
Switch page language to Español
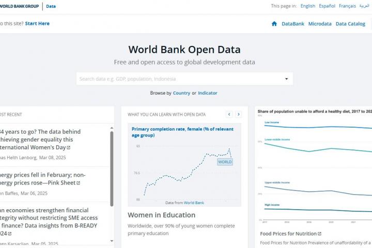point(327,6)
